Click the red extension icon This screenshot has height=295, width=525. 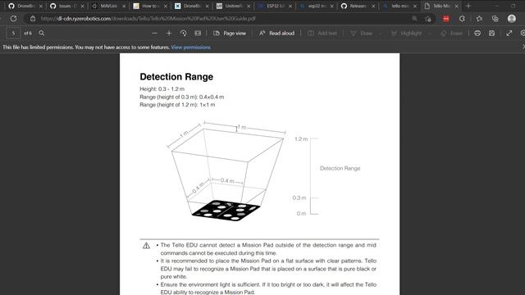(445, 19)
